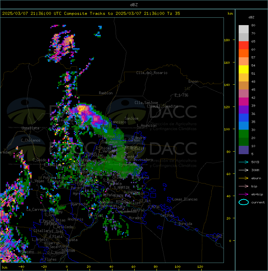
Task: Click the Mirador map label
Action: click(136, 218)
